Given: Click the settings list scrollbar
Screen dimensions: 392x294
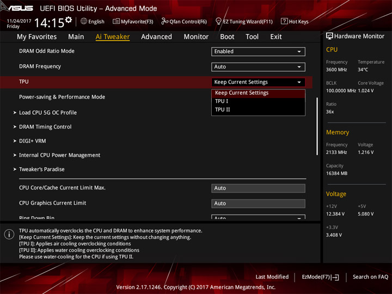Looking at the screenshot, I should [317, 126].
